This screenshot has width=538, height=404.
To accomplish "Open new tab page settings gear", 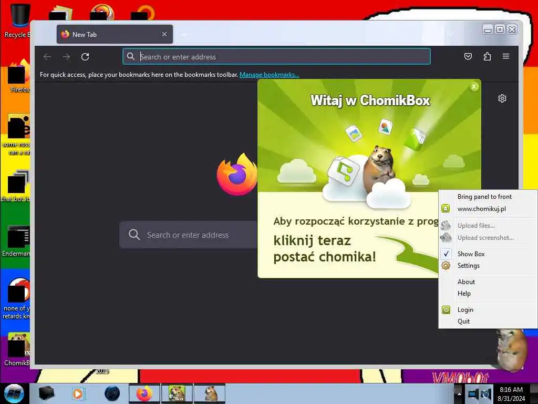I will click(502, 98).
